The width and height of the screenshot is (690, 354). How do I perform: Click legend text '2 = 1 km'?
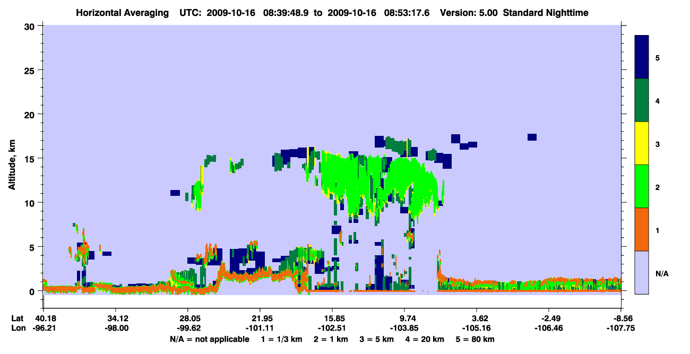[331, 339]
